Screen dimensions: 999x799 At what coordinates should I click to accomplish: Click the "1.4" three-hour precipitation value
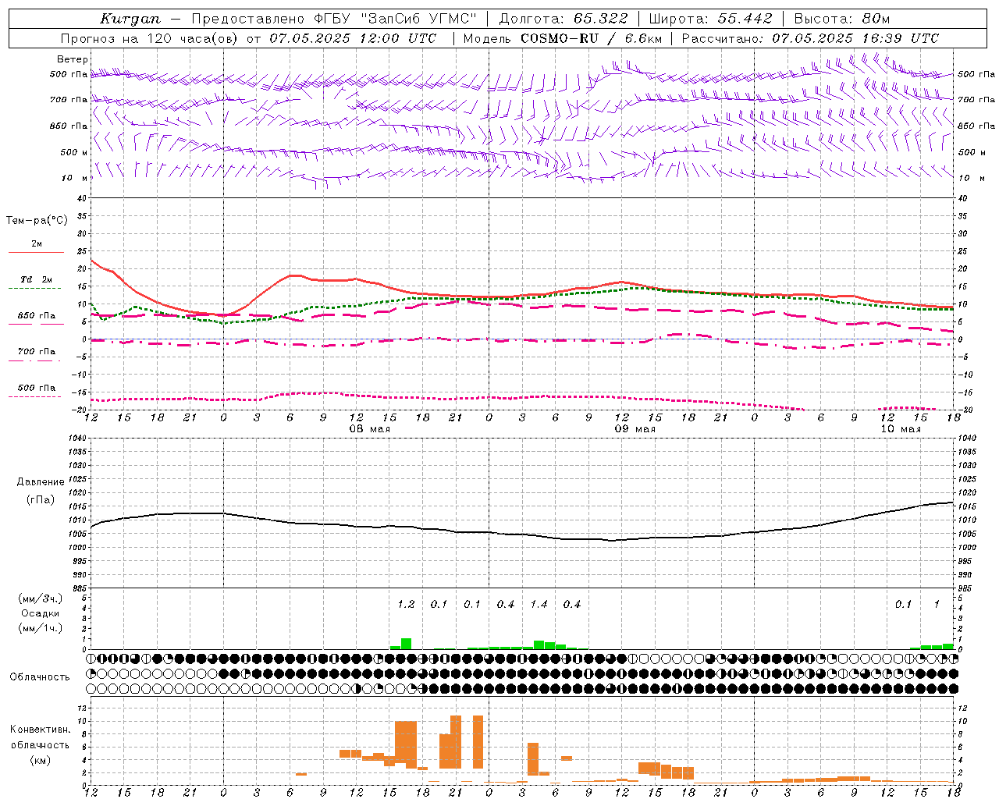539,604
